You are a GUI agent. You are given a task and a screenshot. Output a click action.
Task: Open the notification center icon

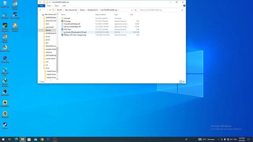coord(249,139)
